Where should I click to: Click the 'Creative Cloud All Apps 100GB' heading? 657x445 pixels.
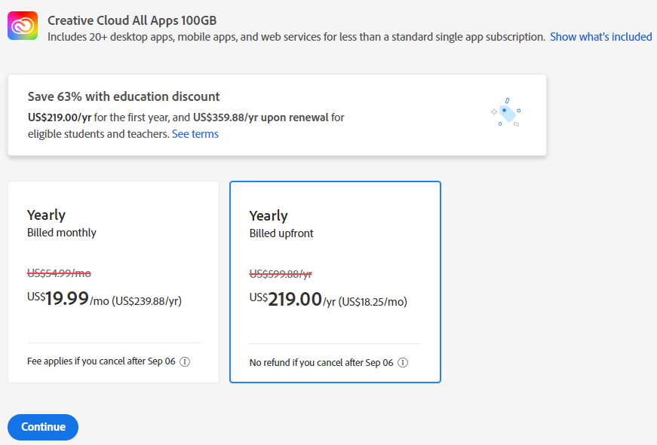click(132, 20)
